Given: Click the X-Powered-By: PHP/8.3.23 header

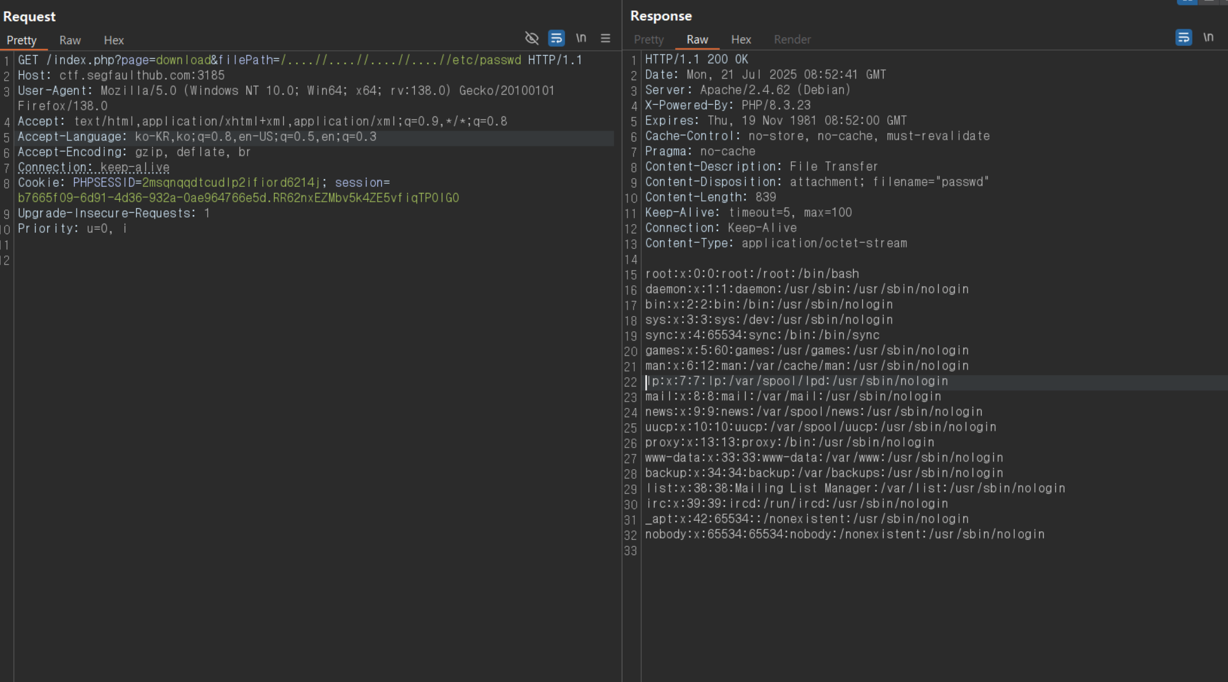Looking at the screenshot, I should [728, 105].
